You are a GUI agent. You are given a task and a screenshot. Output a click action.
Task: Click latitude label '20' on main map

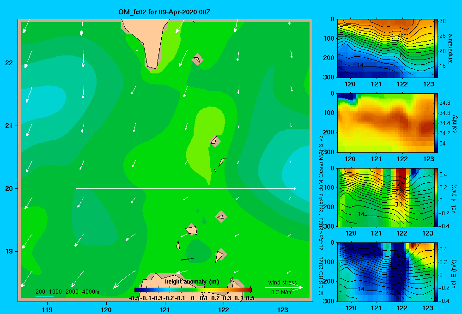pyautogui.click(x=9, y=188)
